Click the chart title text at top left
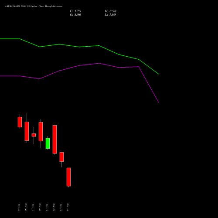Image resolution: width=218 pixels, height=218 pixels. [34, 6]
